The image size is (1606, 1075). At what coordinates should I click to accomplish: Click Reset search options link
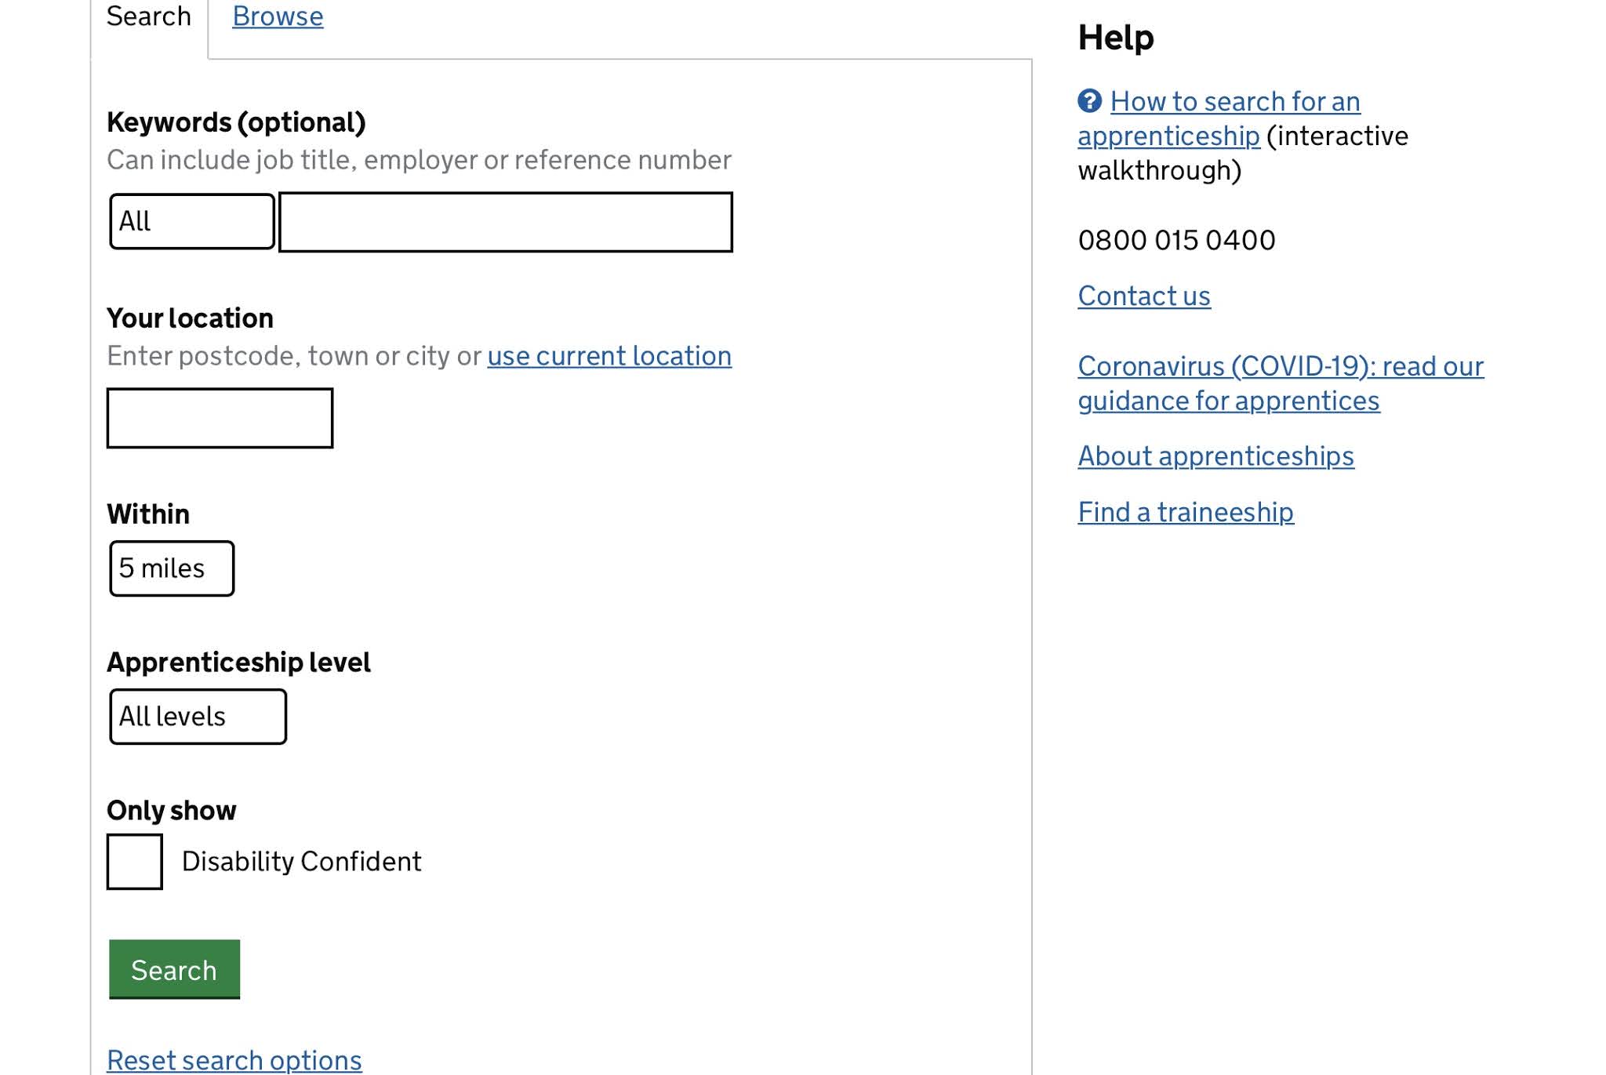click(x=234, y=1060)
